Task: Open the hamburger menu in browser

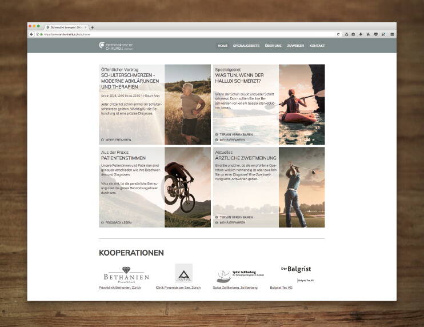Action: click(392, 34)
